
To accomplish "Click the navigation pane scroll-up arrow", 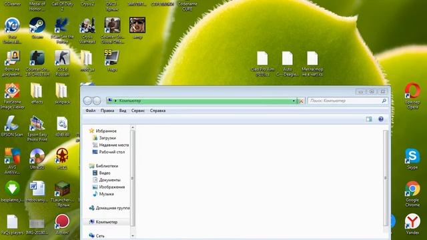I will point(133,127).
